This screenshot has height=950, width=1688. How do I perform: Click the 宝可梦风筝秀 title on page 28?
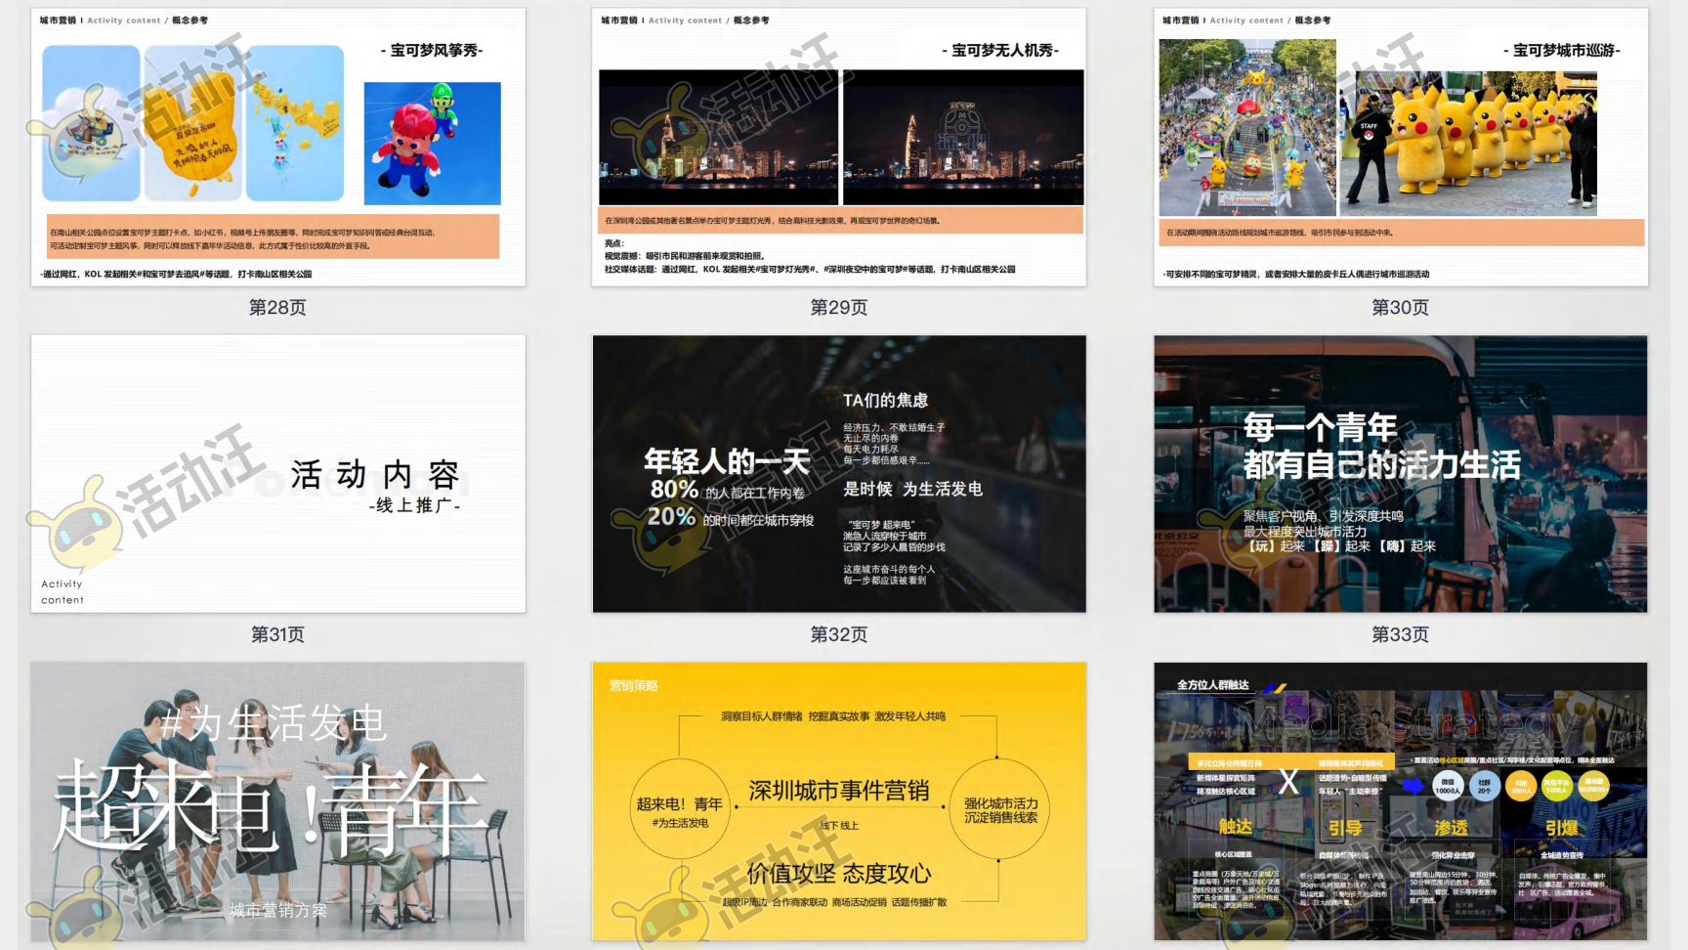click(x=432, y=50)
